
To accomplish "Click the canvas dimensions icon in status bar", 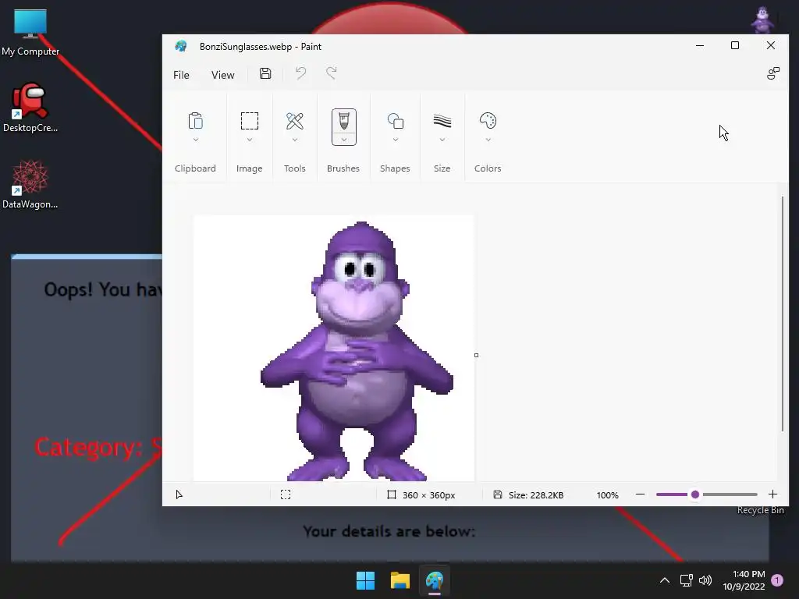I will (392, 494).
